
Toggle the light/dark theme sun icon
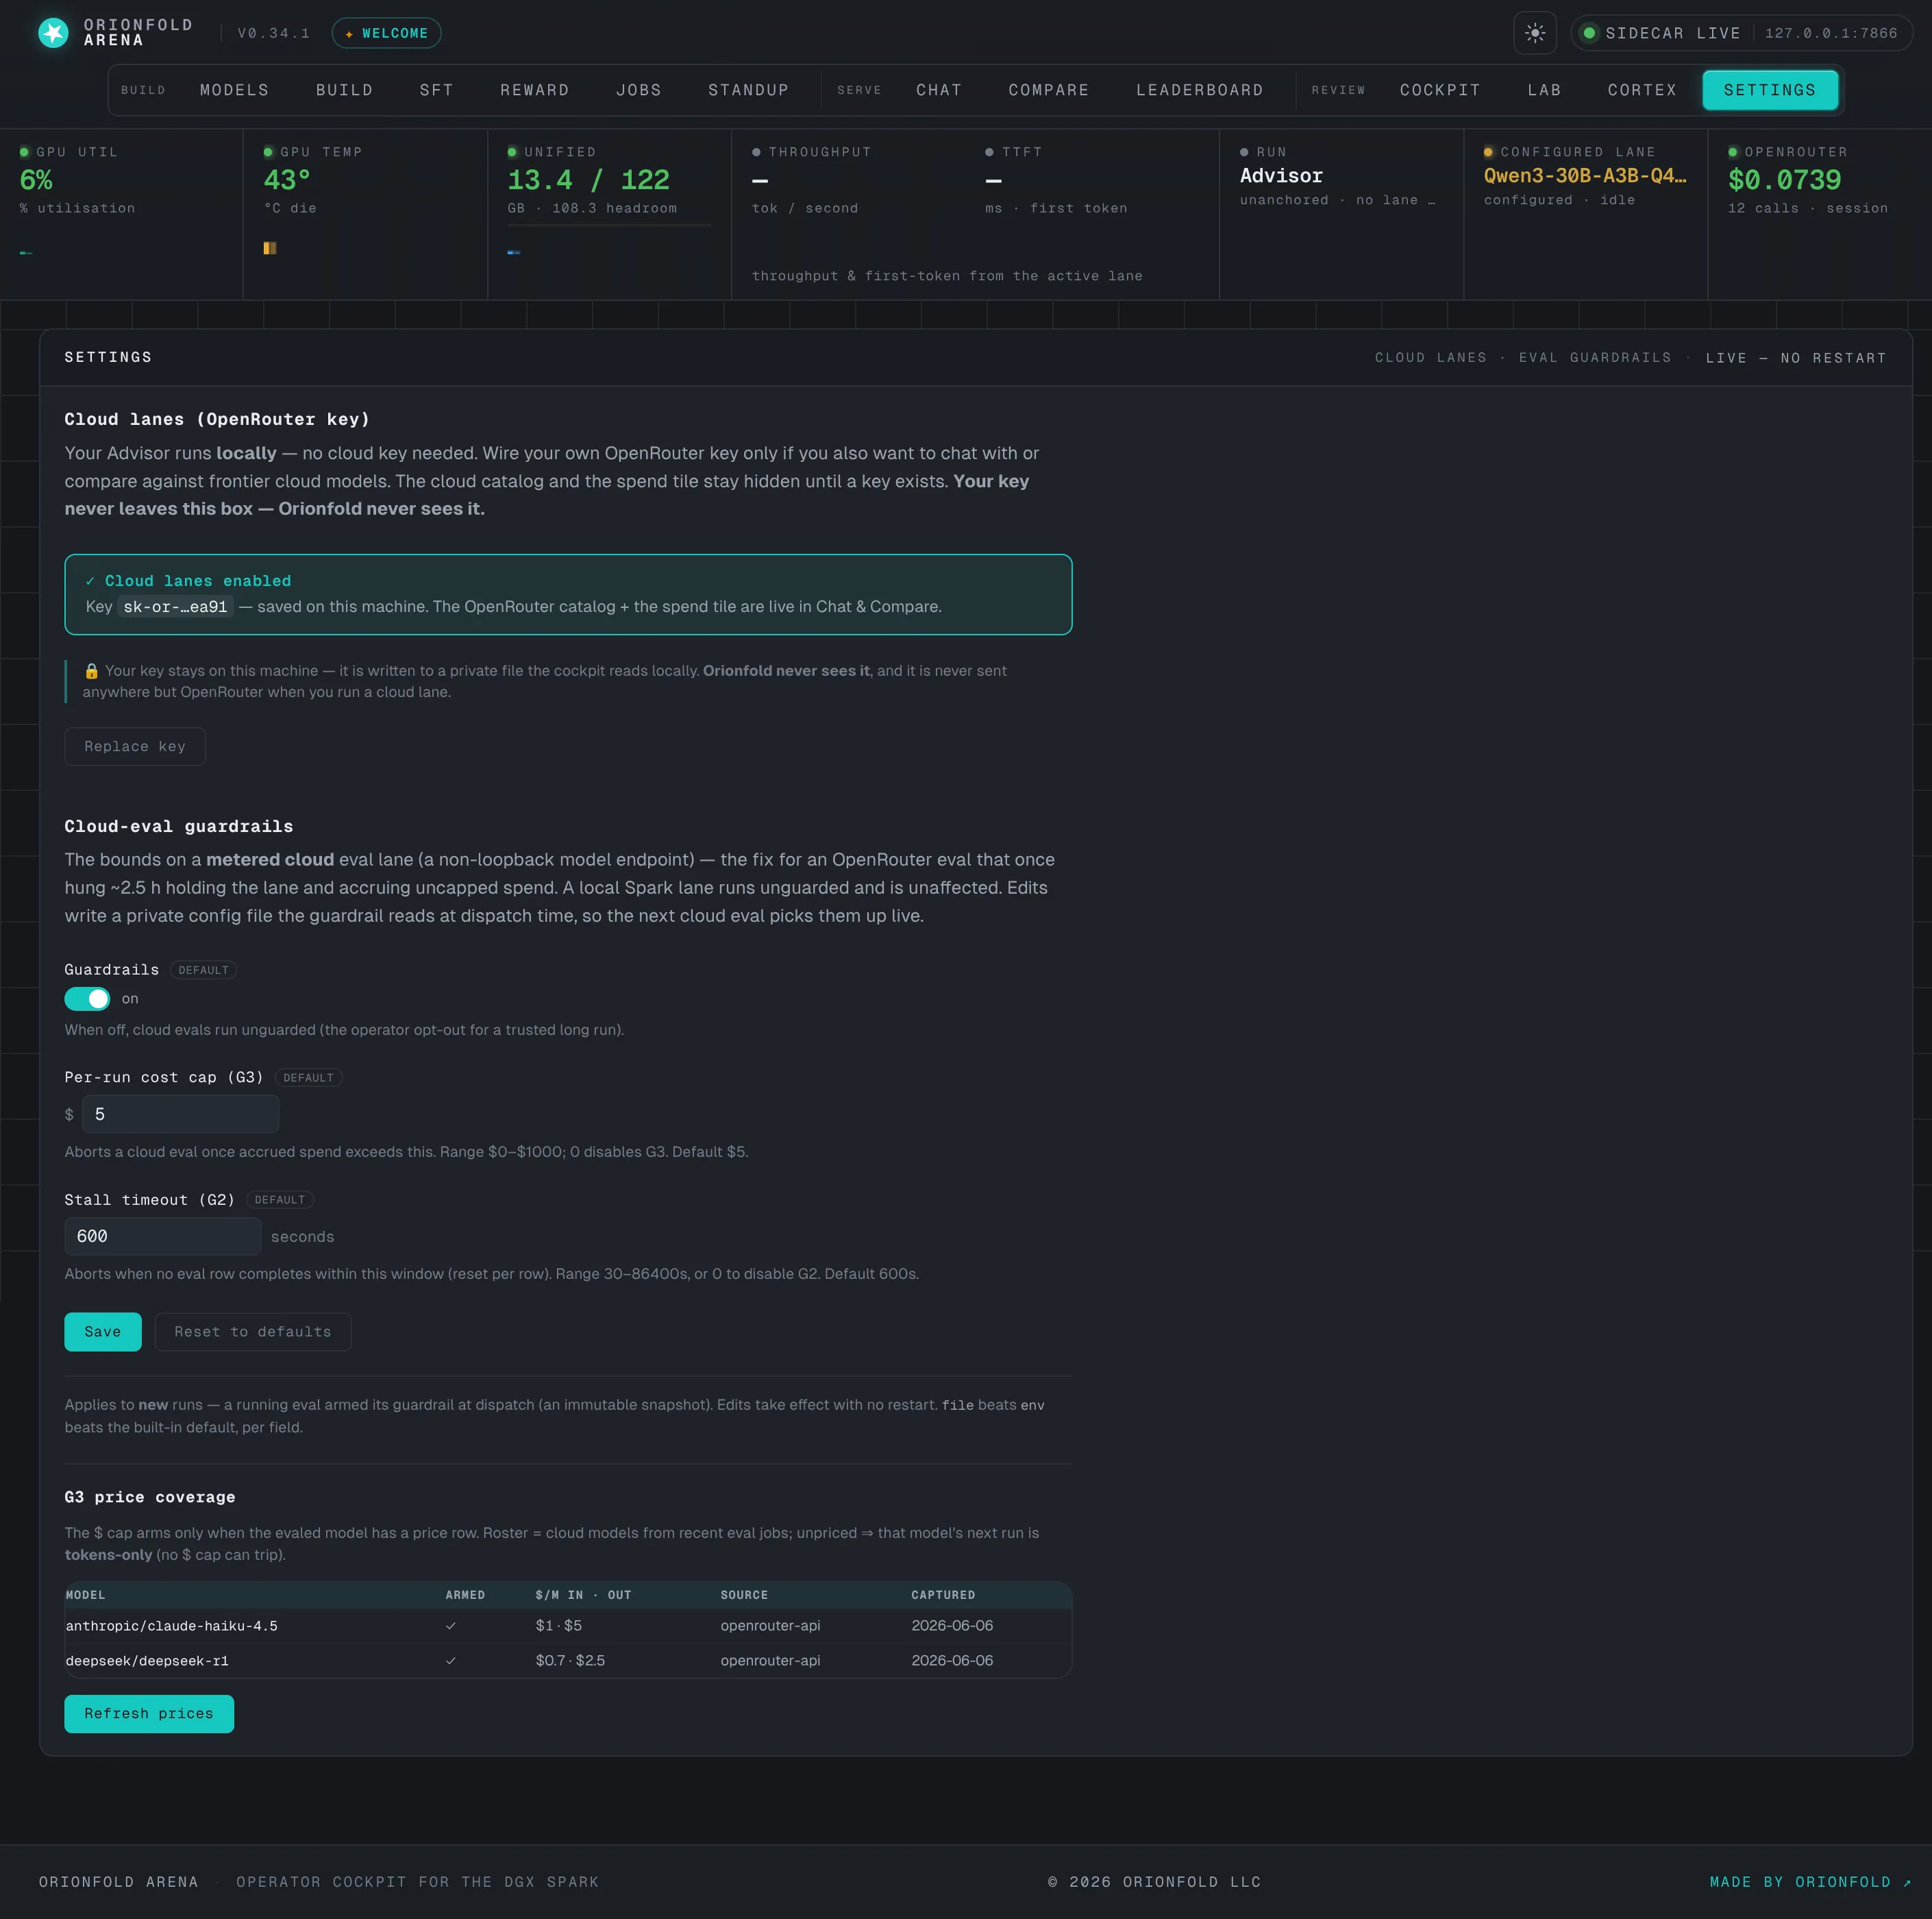[1535, 33]
